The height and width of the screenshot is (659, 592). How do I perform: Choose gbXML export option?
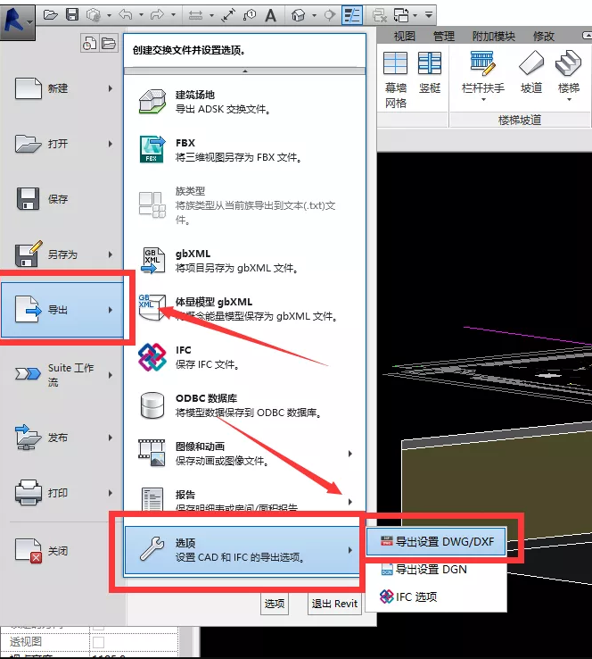pyautogui.click(x=244, y=261)
